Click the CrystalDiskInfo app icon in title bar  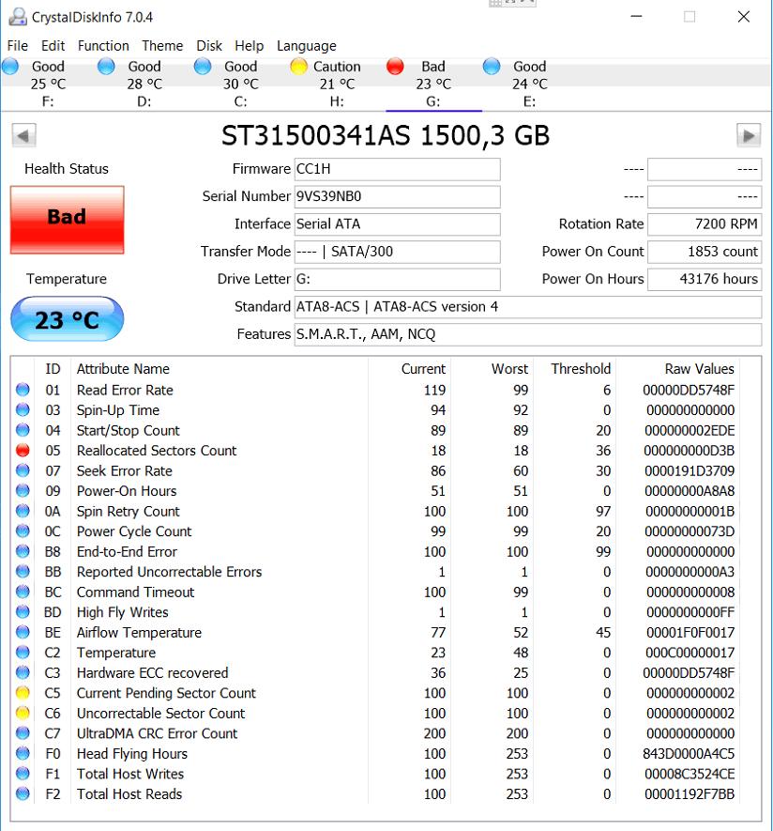[18, 17]
